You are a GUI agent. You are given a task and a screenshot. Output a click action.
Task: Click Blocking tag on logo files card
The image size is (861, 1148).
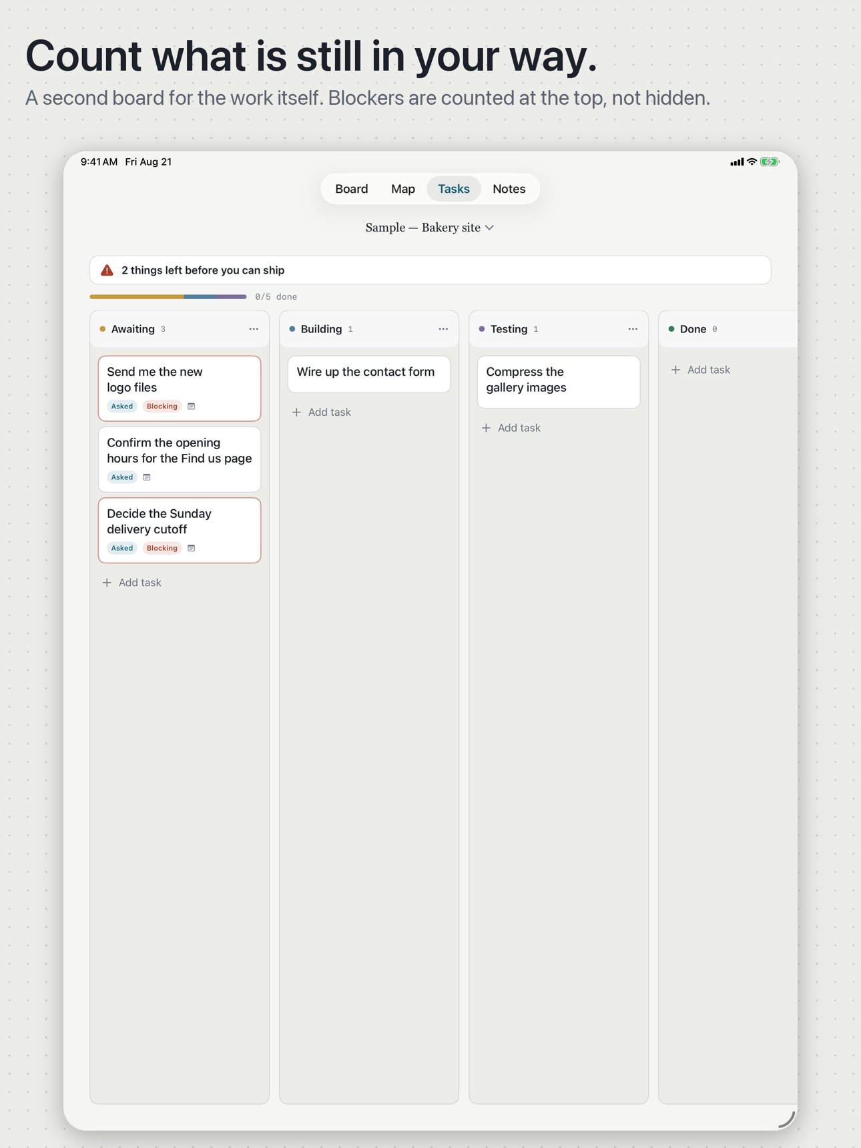(162, 406)
